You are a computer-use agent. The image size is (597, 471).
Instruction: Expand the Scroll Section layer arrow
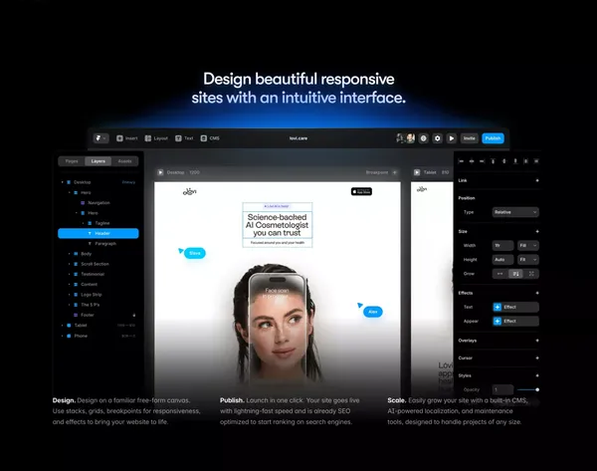coord(70,264)
